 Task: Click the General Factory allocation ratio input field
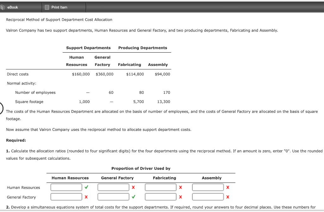(x=113, y=197)
